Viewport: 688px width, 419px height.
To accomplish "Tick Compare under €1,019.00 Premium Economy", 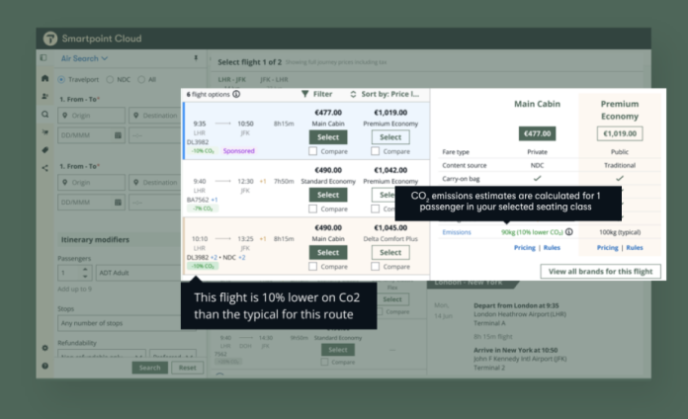I will (x=376, y=151).
